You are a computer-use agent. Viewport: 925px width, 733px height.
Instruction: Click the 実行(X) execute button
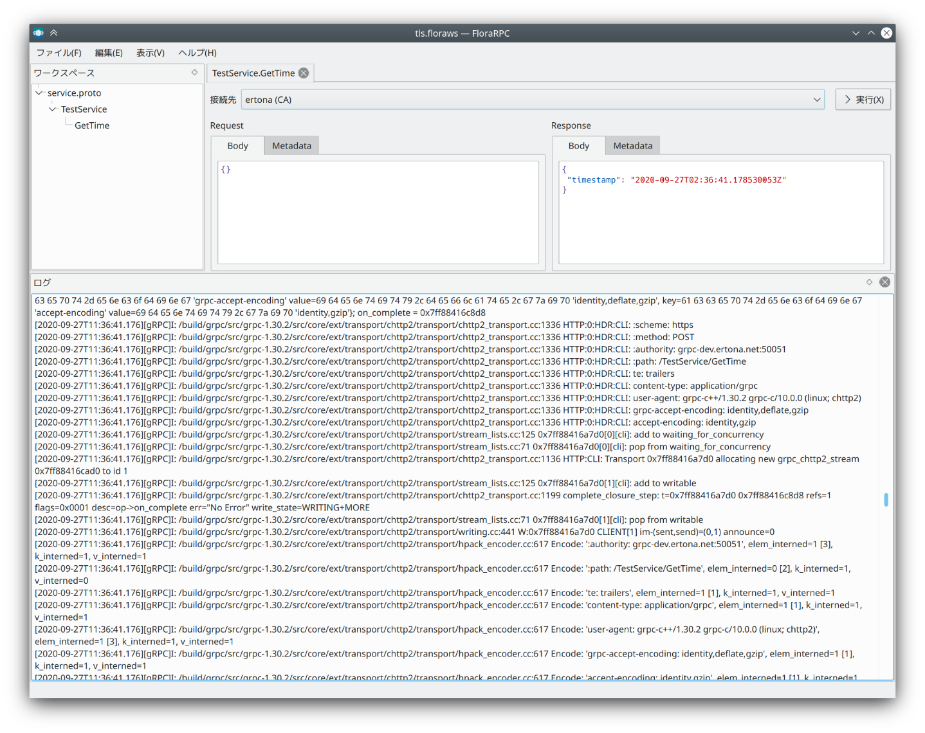click(x=863, y=100)
